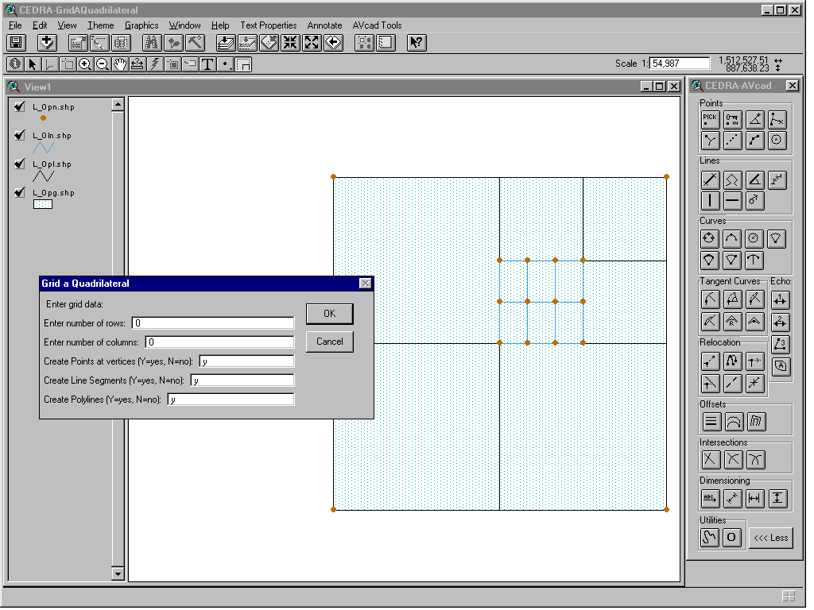Close the Grid a Quadrilateral dialog
The image size is (814, 610).
(366, 284)
